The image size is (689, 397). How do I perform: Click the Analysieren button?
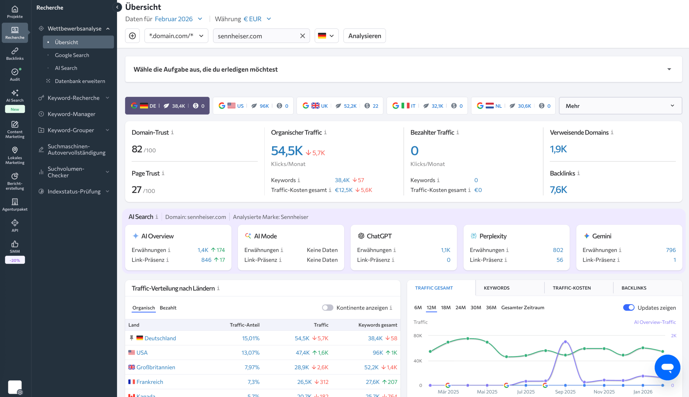tap(364, 36)
